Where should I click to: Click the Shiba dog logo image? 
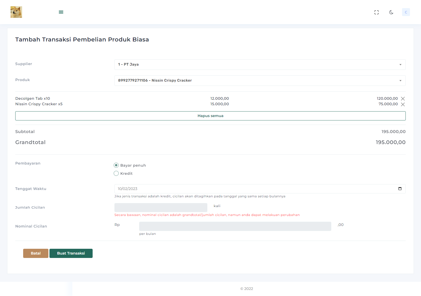(x=16, y=12)
